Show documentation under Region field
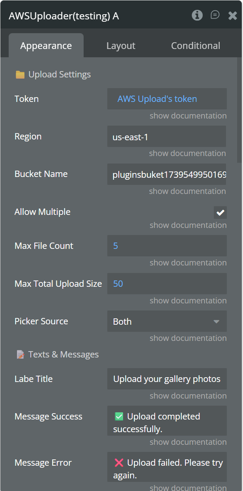The image size is (243, 491). (x=187, y=153)
